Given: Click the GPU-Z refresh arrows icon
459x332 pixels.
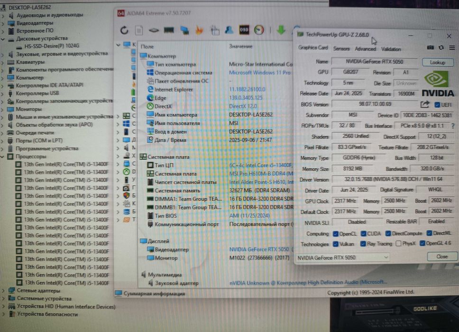Looking at the screenshot, I should pos(441,48).
